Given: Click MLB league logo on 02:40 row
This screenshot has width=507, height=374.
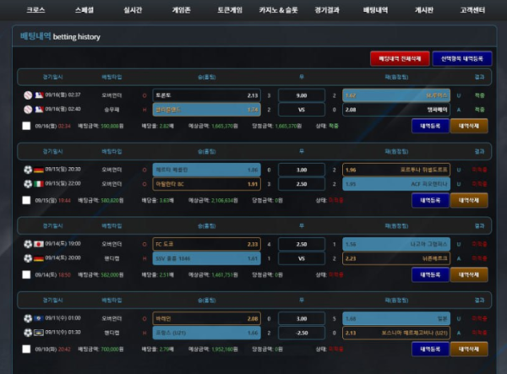Looking at the screenshot, I should 39,110.
